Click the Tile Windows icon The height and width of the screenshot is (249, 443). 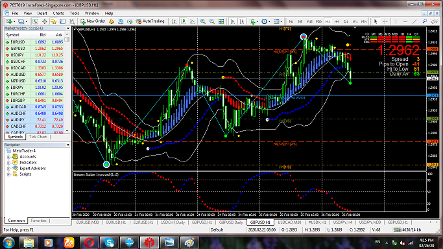(221, 21)
